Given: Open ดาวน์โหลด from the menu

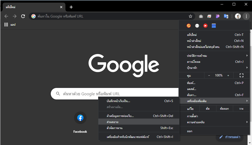Looking at the screenshot, I should (214, 62).
